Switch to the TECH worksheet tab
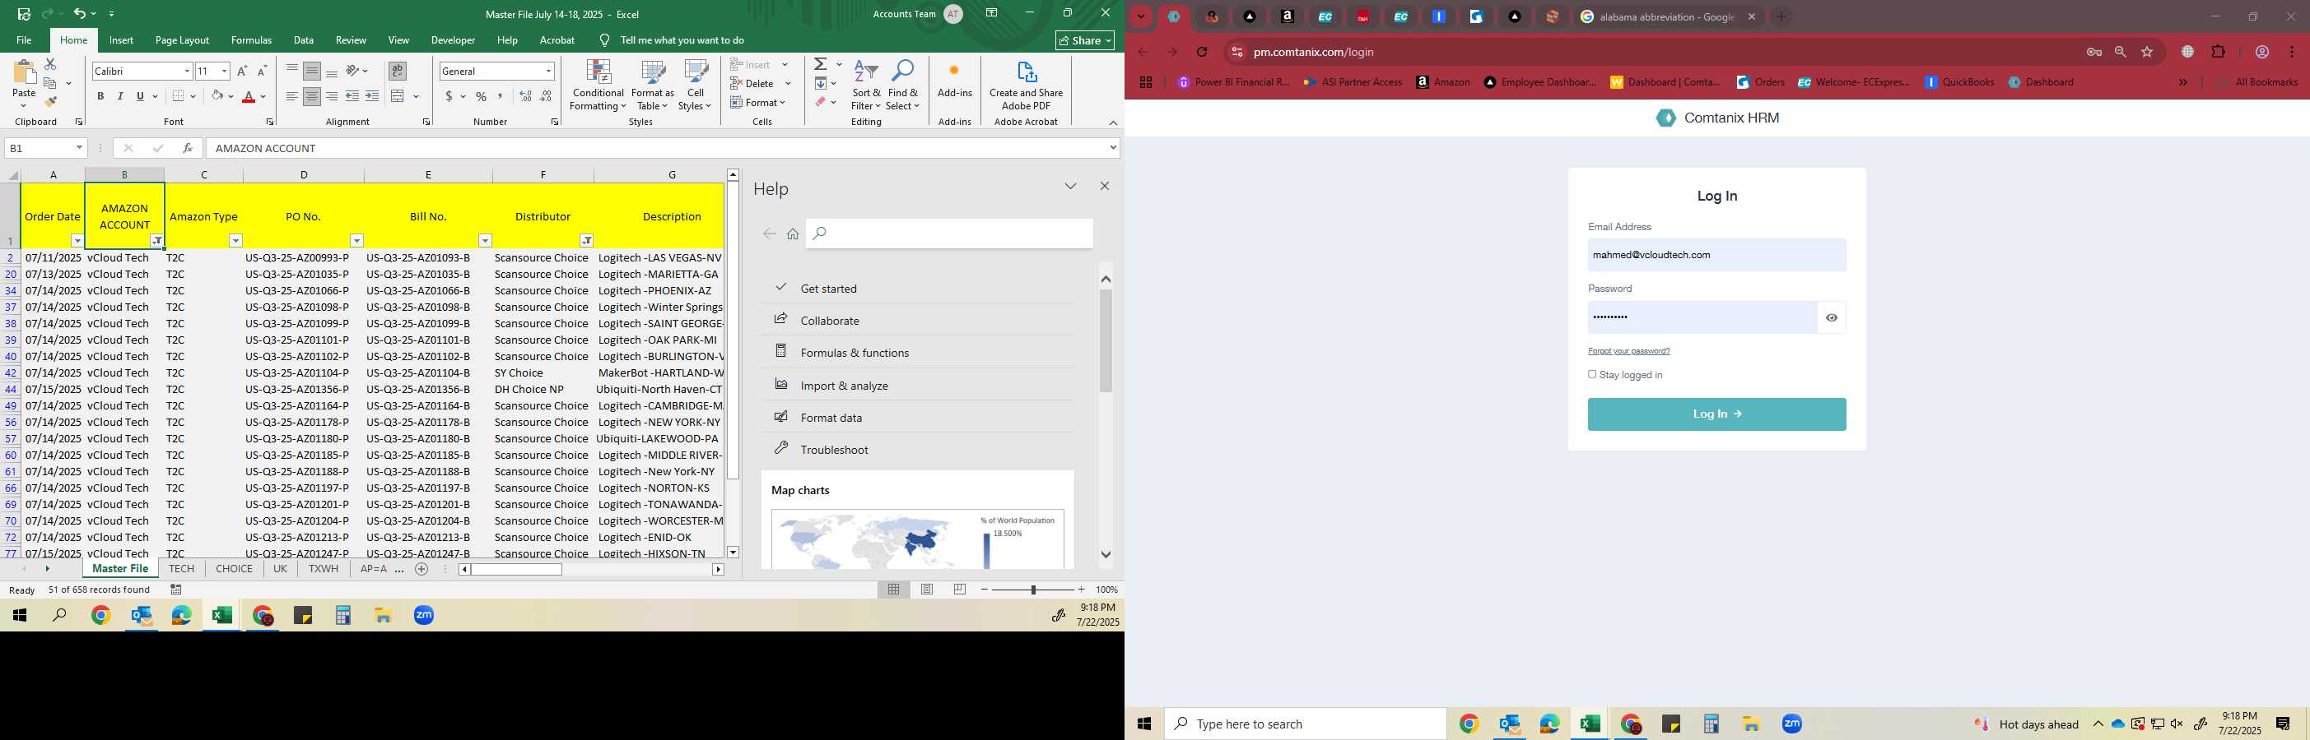Screen dimensions: 2310x740 click(x=181, y=569)
